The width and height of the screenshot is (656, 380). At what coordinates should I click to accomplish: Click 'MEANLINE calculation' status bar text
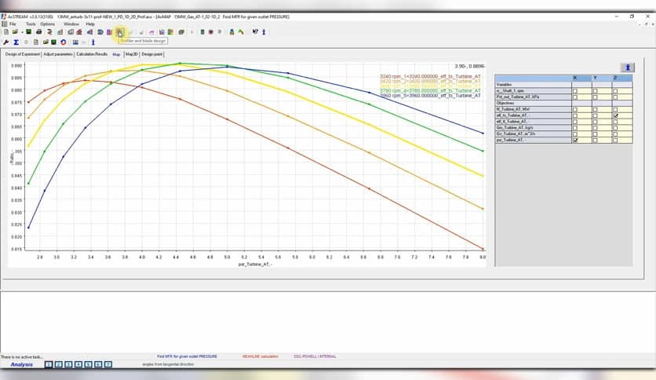(261, 356)
